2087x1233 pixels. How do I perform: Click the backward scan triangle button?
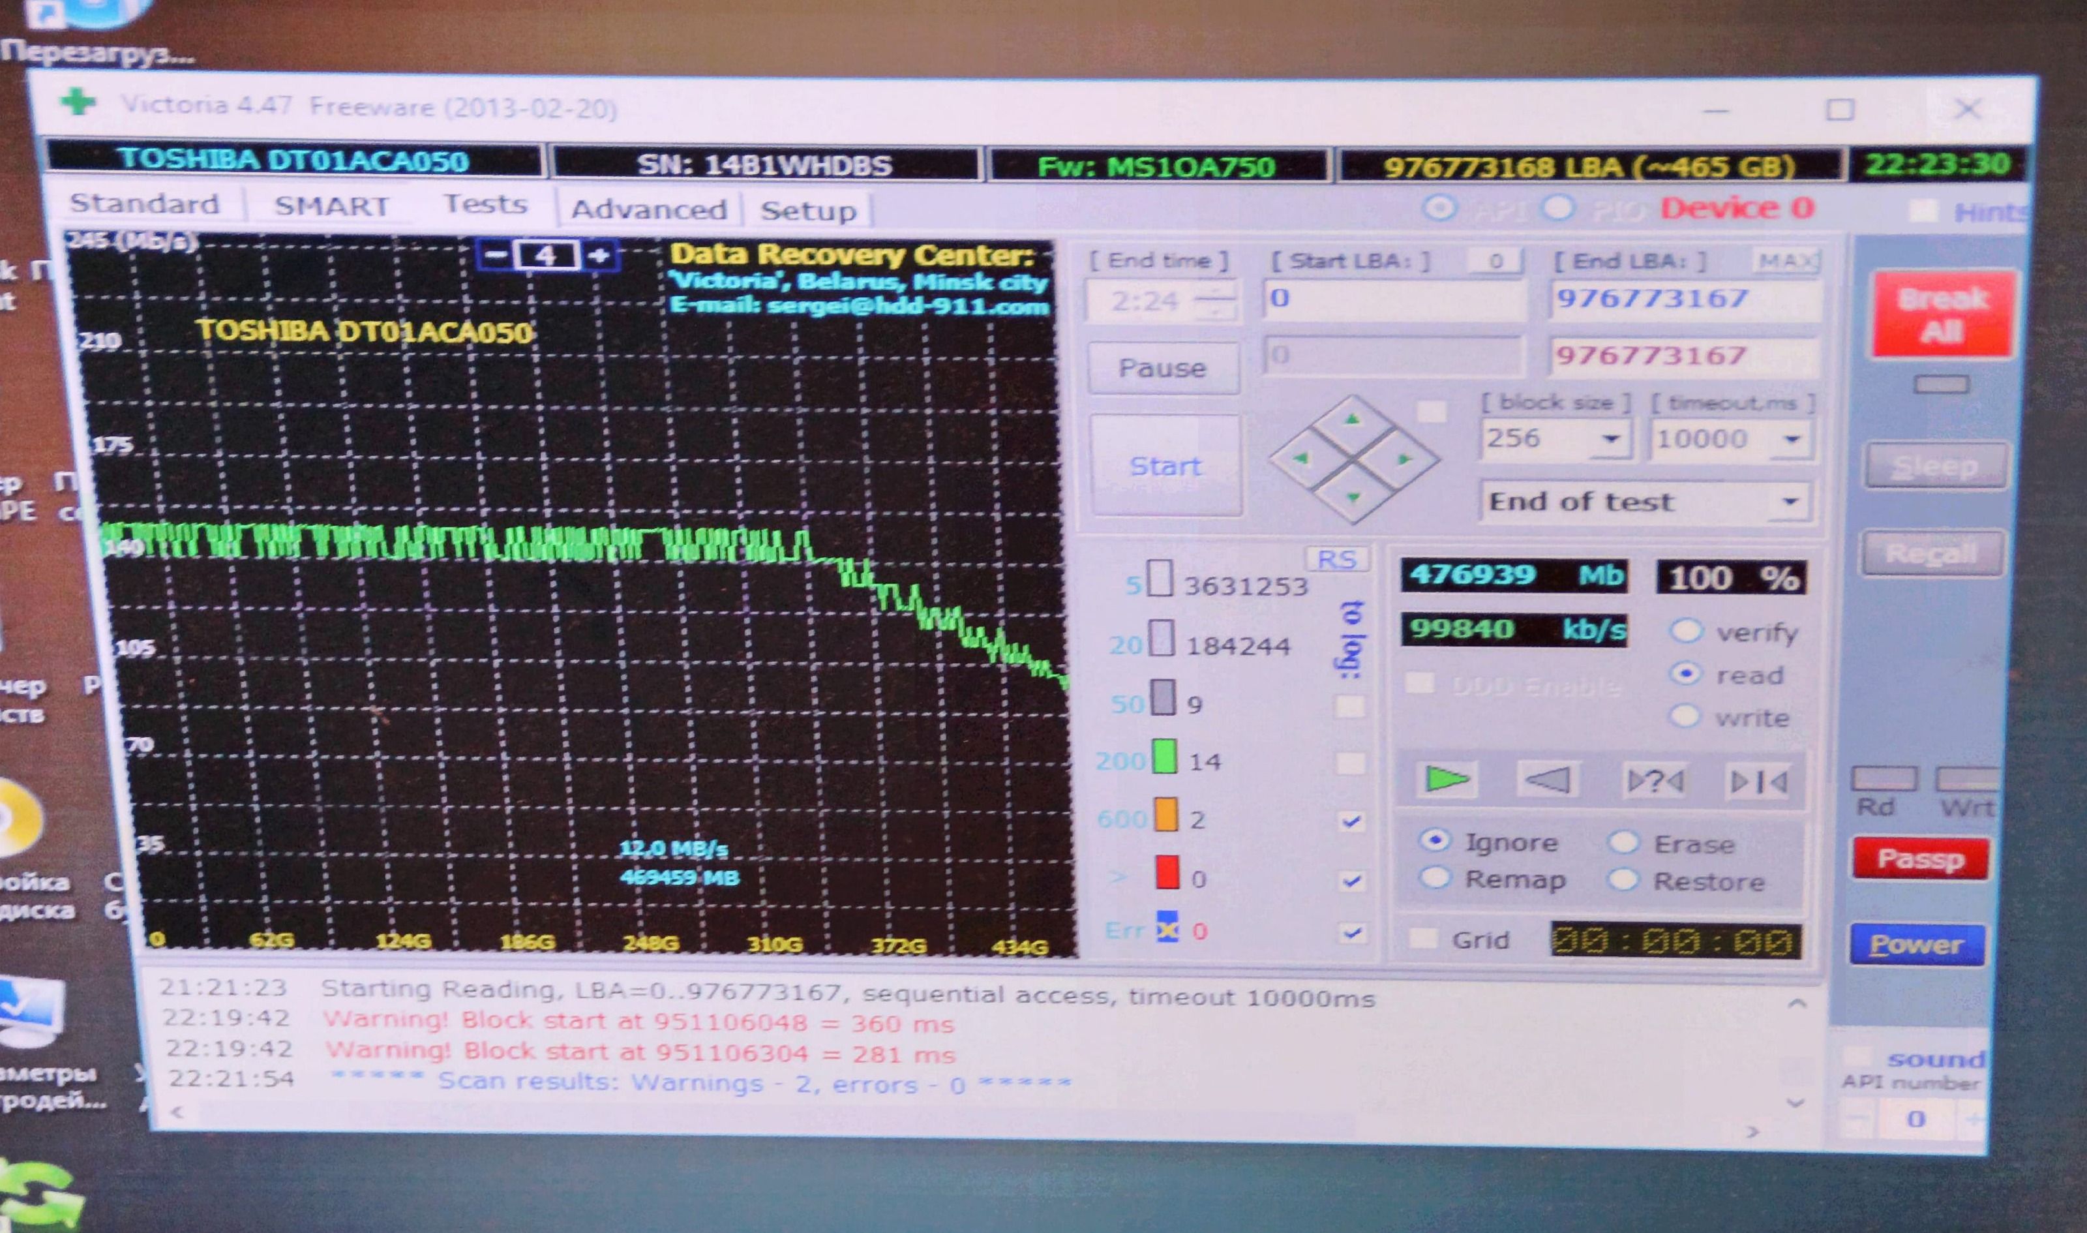coord(1549,780)
